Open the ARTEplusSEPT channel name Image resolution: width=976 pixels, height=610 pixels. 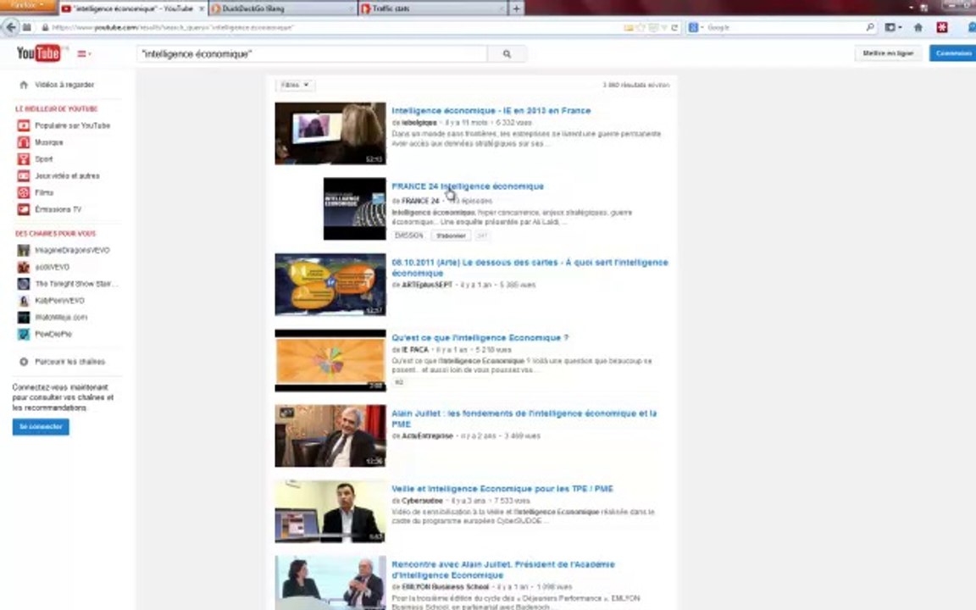click(x=426, y=285)
